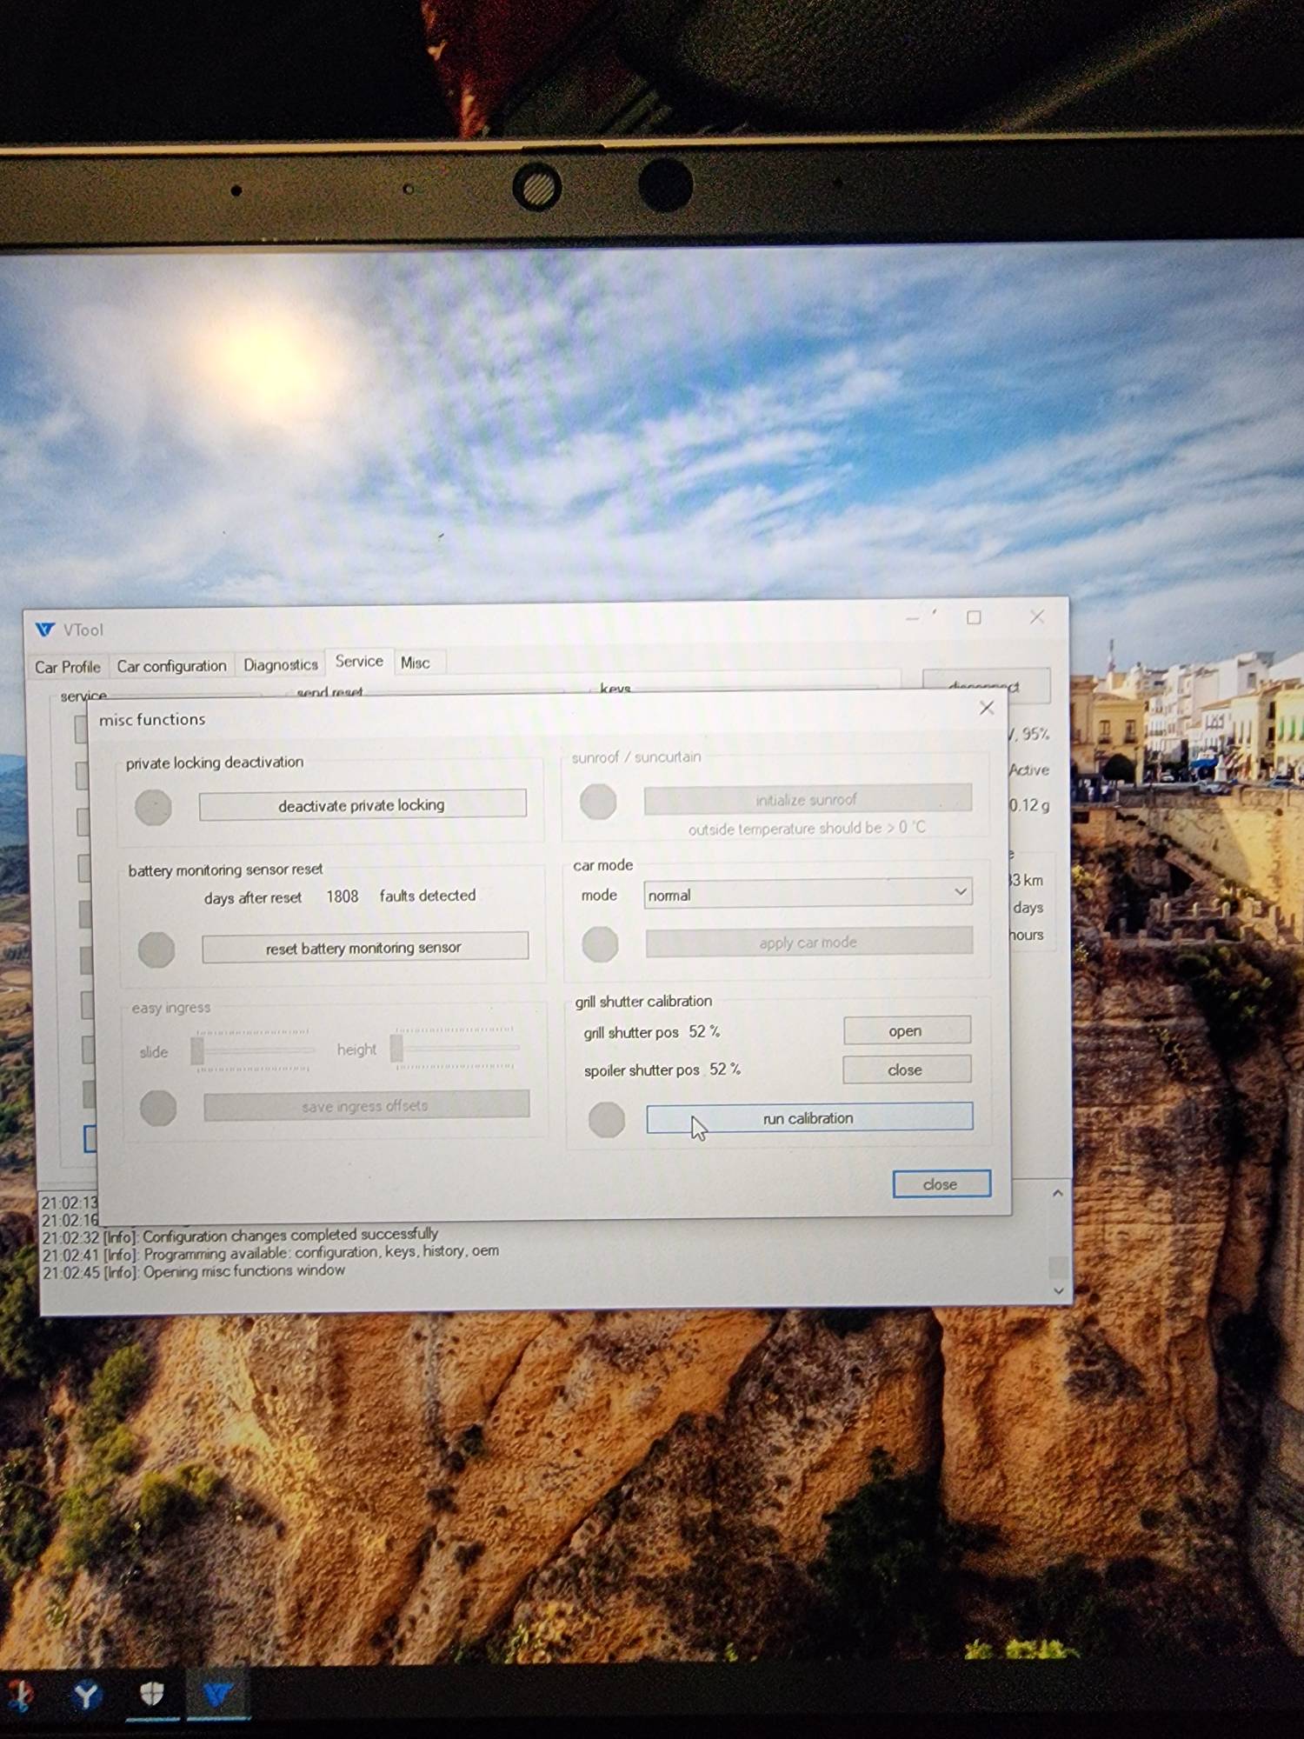
Task: Open the Diagnostics tab
Action: (280, 665)
